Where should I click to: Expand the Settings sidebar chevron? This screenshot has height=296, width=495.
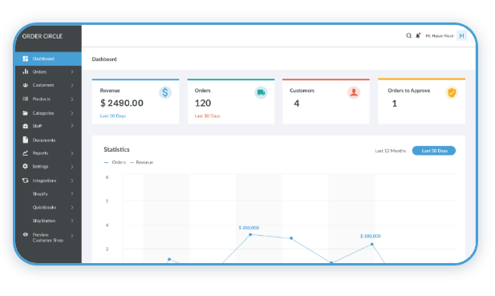[x=72, y=167]
